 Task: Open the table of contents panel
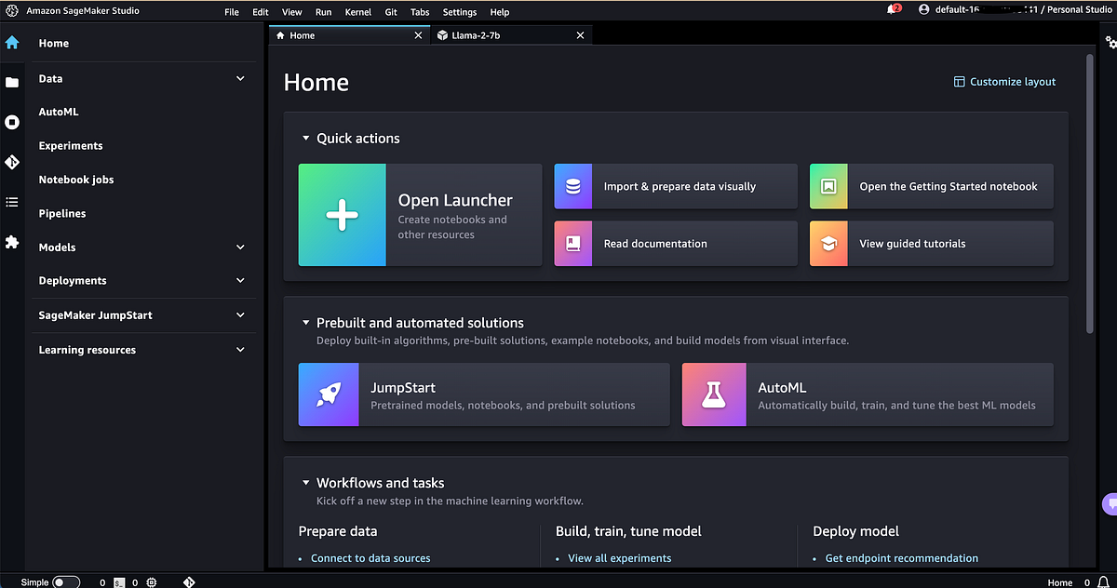pos(13,202)
